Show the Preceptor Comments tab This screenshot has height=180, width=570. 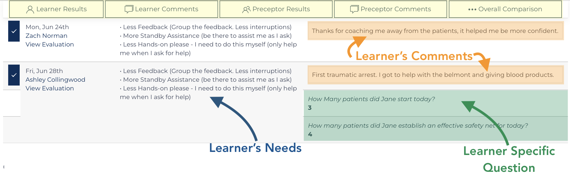[391, 9]
